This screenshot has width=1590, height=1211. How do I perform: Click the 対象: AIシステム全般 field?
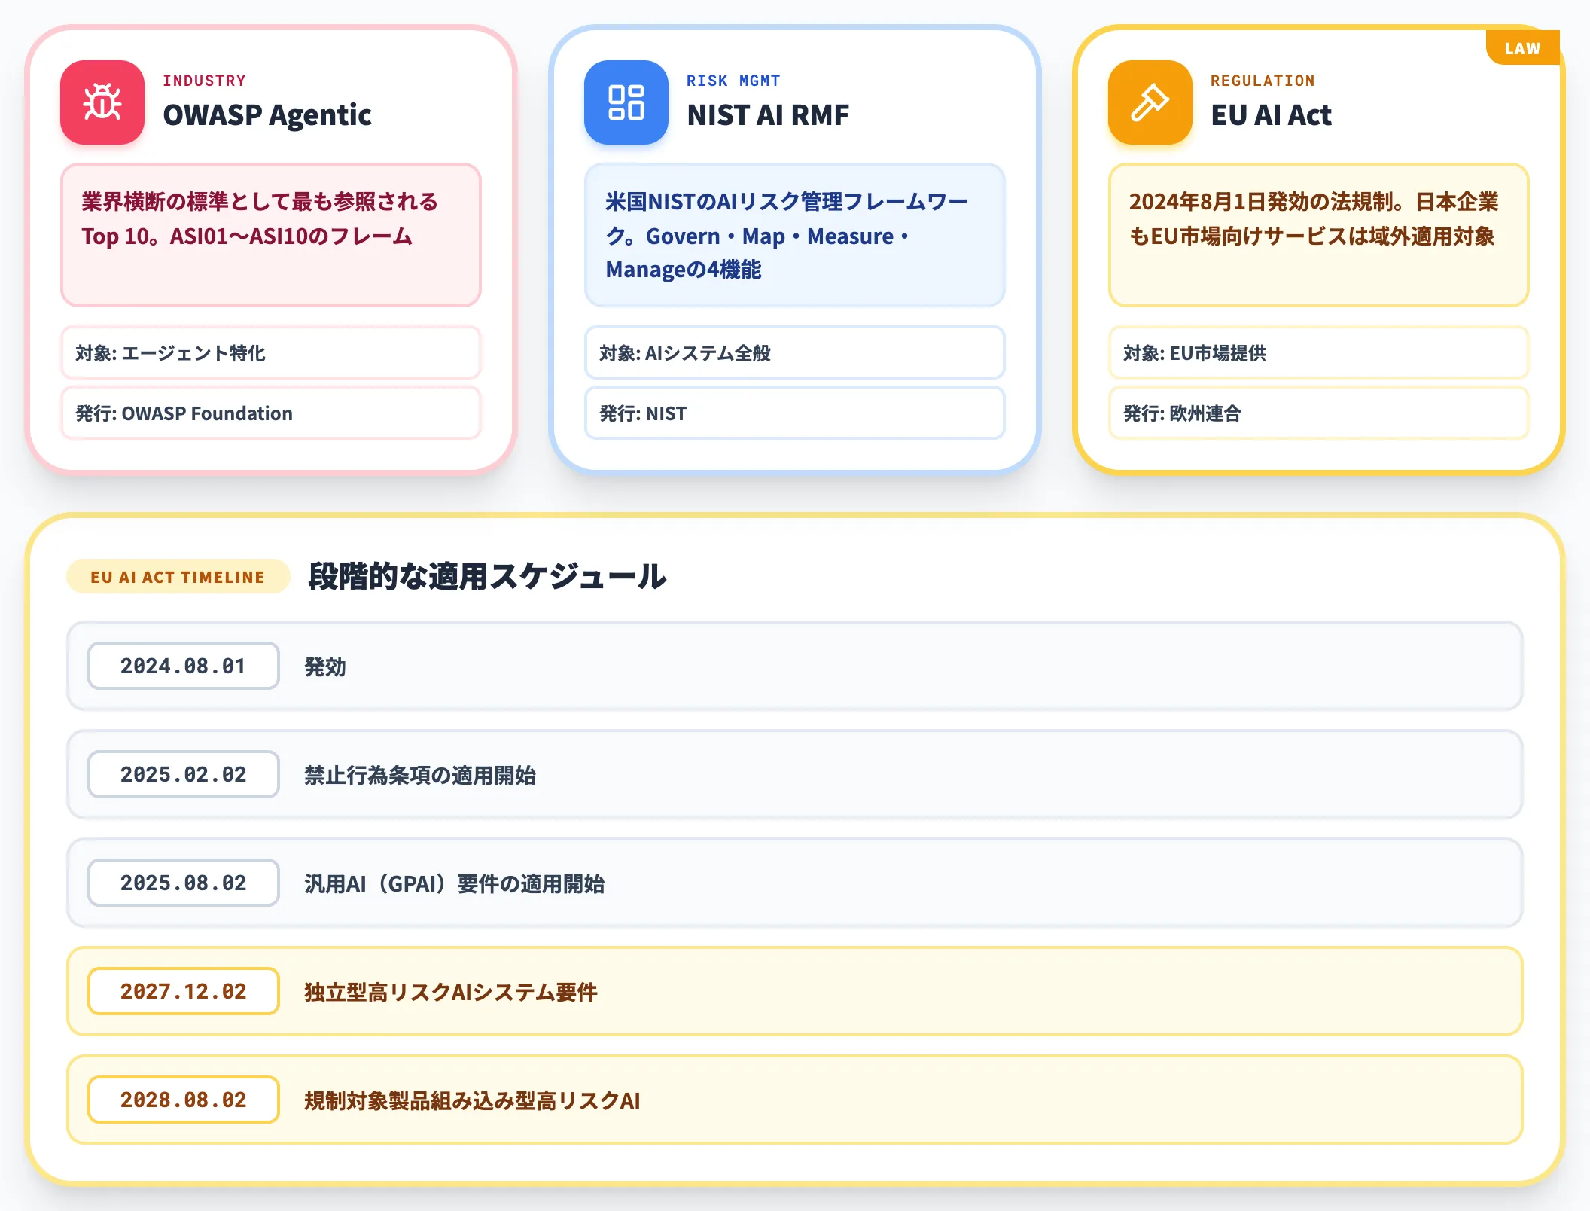[795, 352]
